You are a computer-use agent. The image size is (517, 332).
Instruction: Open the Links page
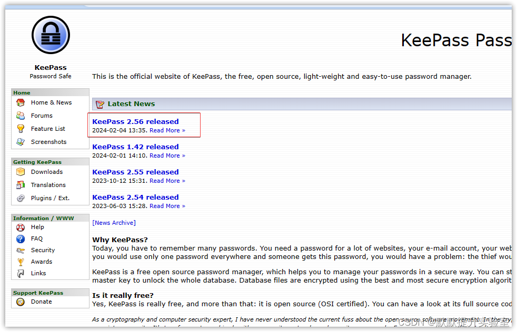(x=38, y=273)
